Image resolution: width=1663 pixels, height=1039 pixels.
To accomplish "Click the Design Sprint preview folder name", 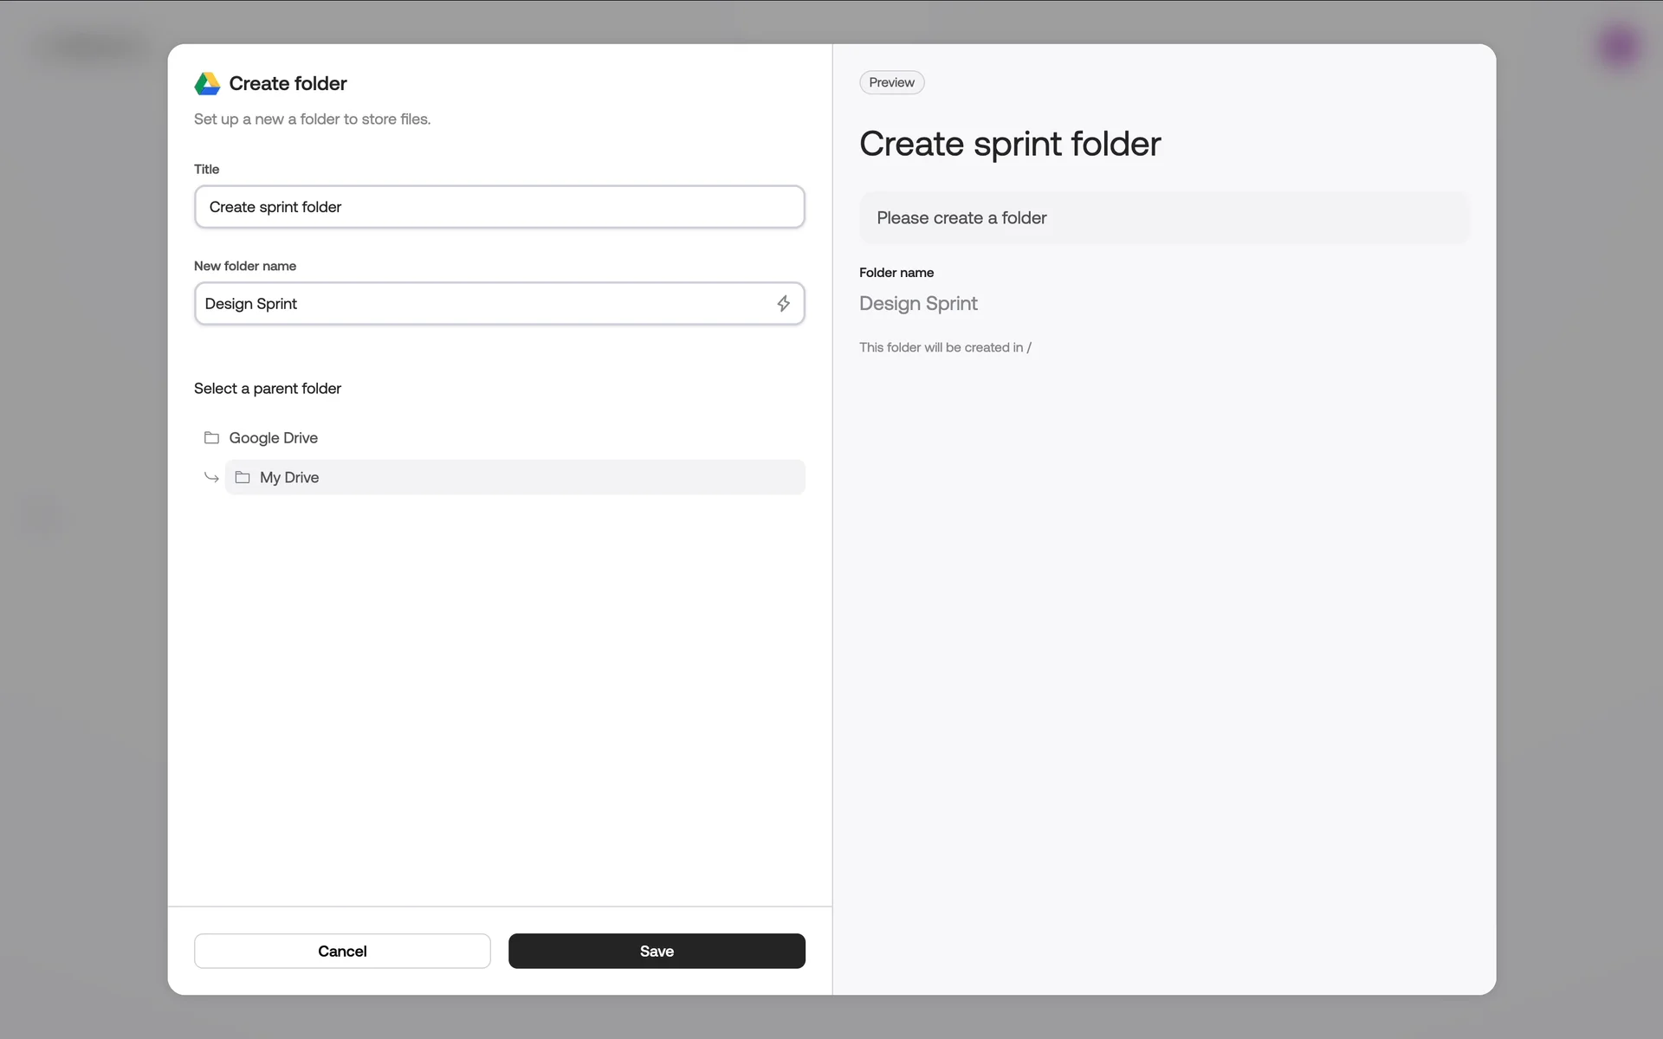I will point(918,304).
